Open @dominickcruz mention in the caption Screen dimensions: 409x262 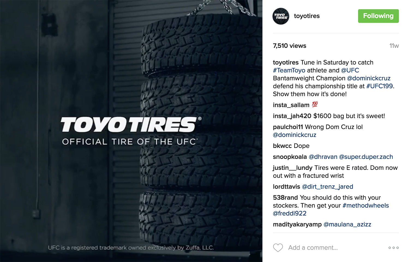coord(369,78)
